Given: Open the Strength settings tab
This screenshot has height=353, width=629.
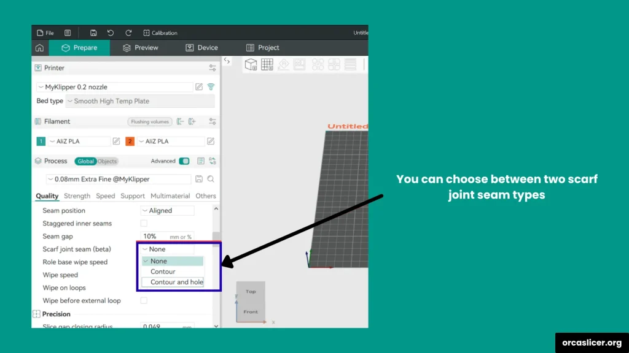Looking at the screenshot, I should coord(77,196).
